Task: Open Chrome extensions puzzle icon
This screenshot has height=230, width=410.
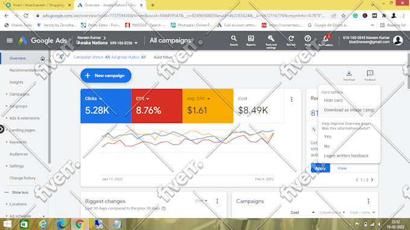Action: [x=384, y=16]
